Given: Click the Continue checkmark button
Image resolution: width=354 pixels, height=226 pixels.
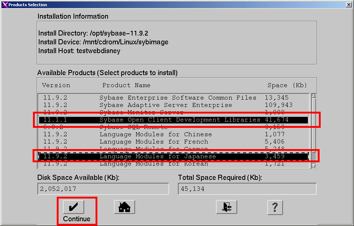Looking at the screenshot, I should tap(74, 207).
